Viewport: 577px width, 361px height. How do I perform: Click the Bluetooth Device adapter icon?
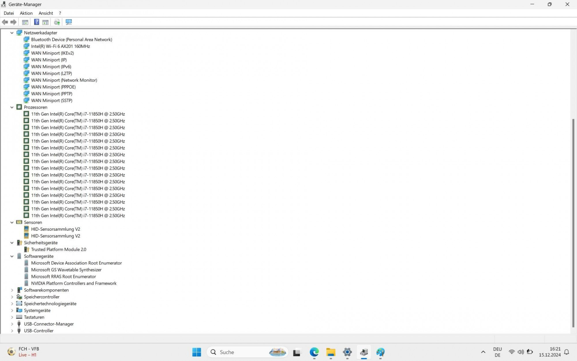point(27,40)
